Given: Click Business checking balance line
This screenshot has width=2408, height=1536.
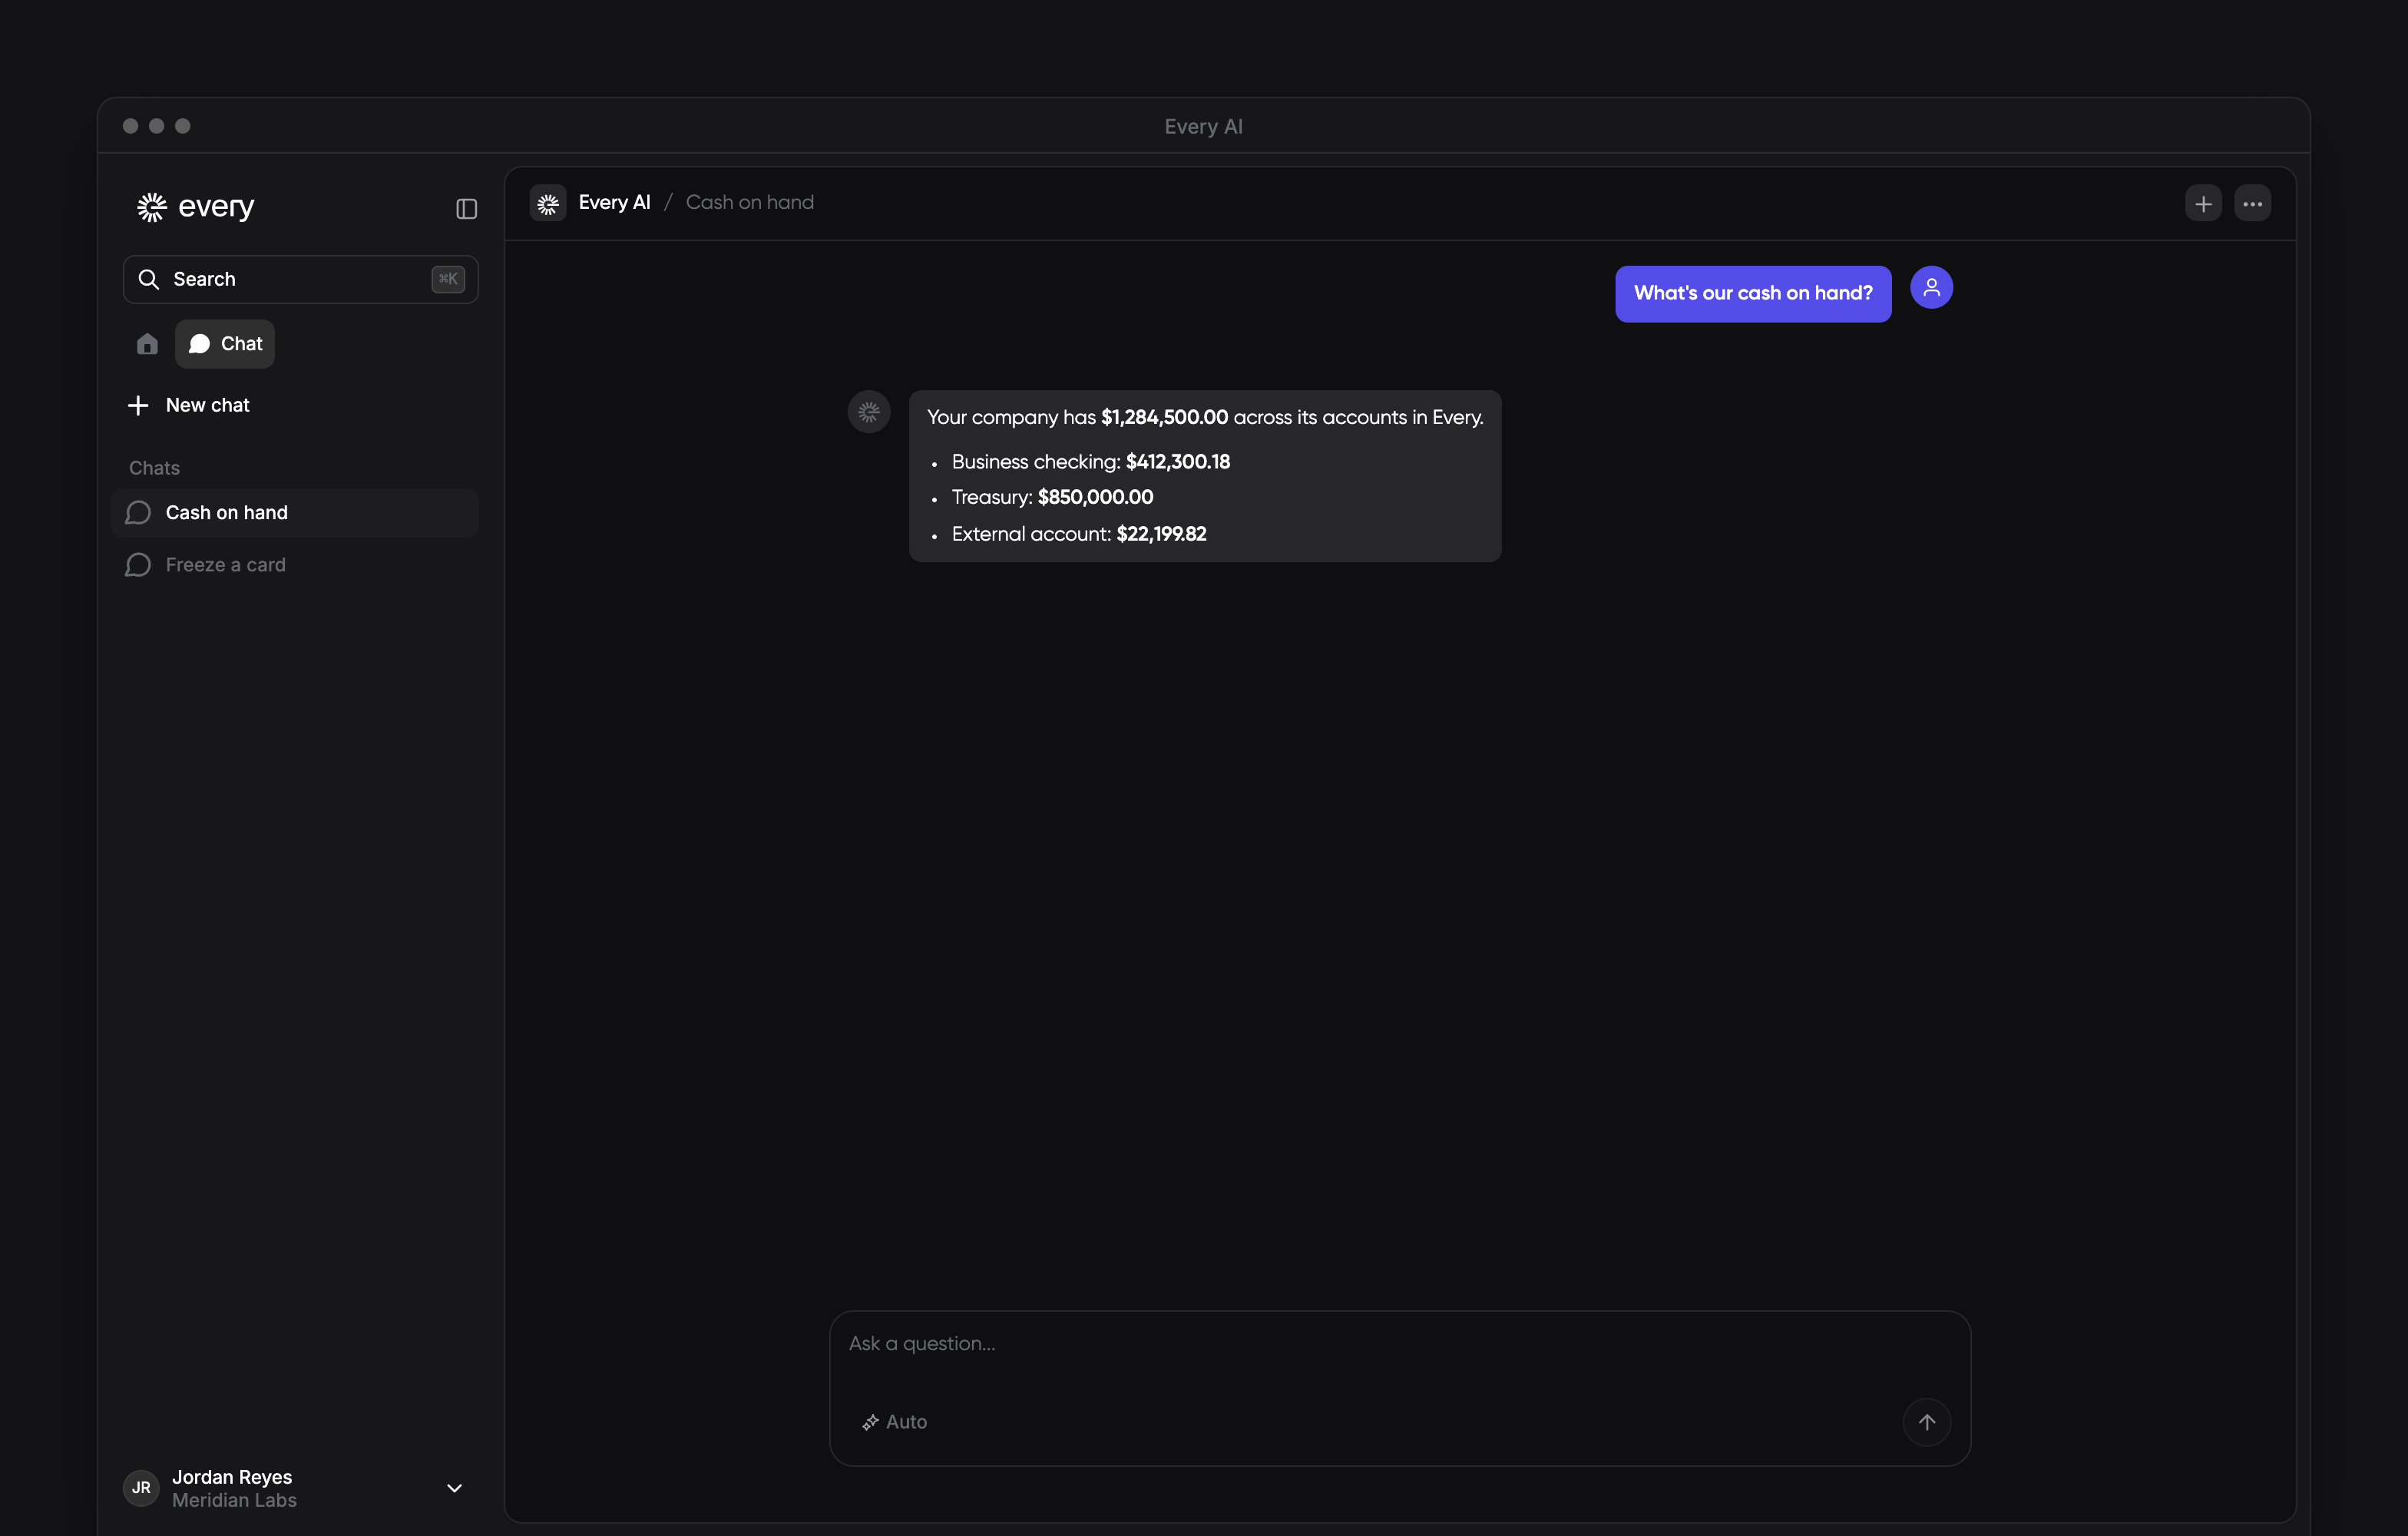Looking at the screenshot, I should click(x=1090, y=462).
